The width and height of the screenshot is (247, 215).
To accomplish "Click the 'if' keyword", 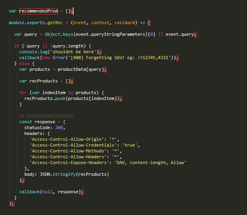I will click(17, 46).
